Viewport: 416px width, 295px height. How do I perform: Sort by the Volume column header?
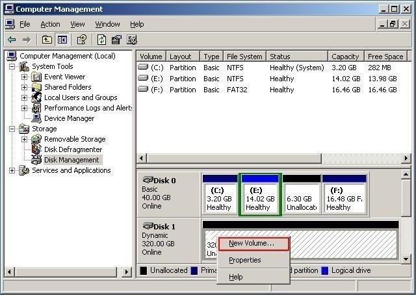(151, 57)
